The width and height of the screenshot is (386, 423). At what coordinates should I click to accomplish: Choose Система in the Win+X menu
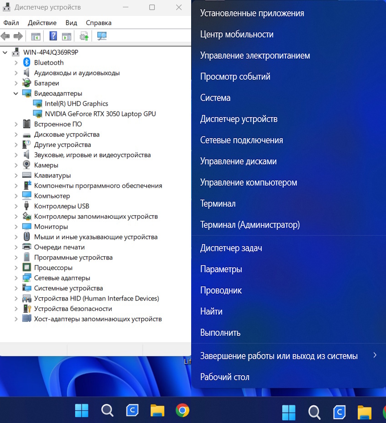tap(288, 97)
